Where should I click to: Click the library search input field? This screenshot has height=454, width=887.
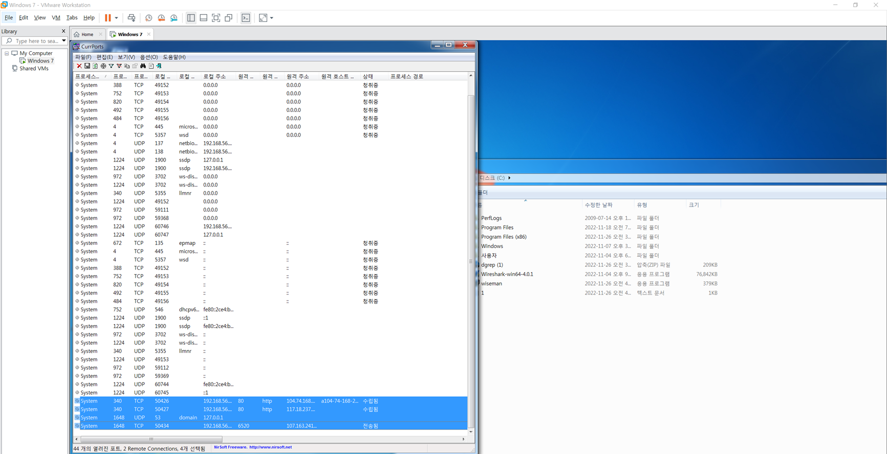pyautogui.click(x=34, y=41)
